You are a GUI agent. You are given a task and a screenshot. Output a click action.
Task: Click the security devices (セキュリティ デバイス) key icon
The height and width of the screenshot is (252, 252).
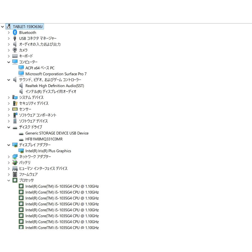15,103
